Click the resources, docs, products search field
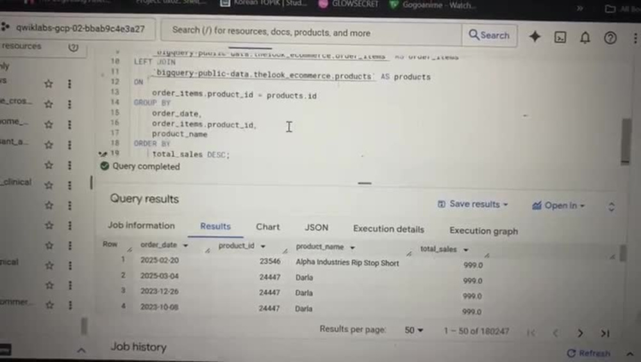 tap(311, 32)
